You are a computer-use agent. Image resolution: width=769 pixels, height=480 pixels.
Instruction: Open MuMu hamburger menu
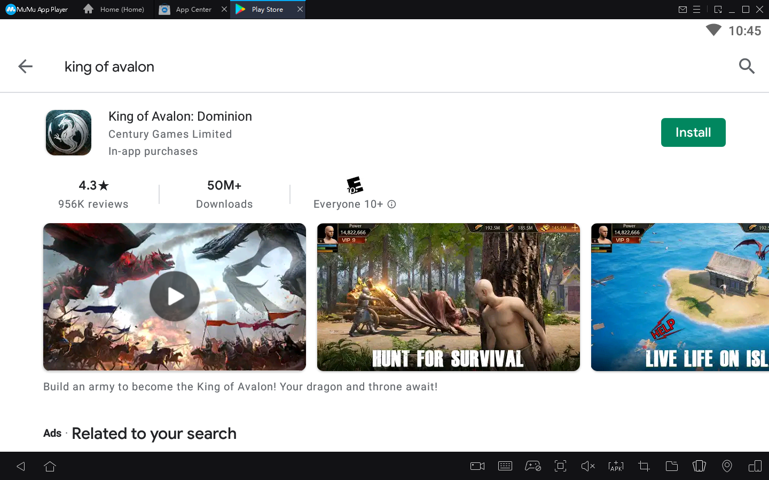[x=696, y=10]
